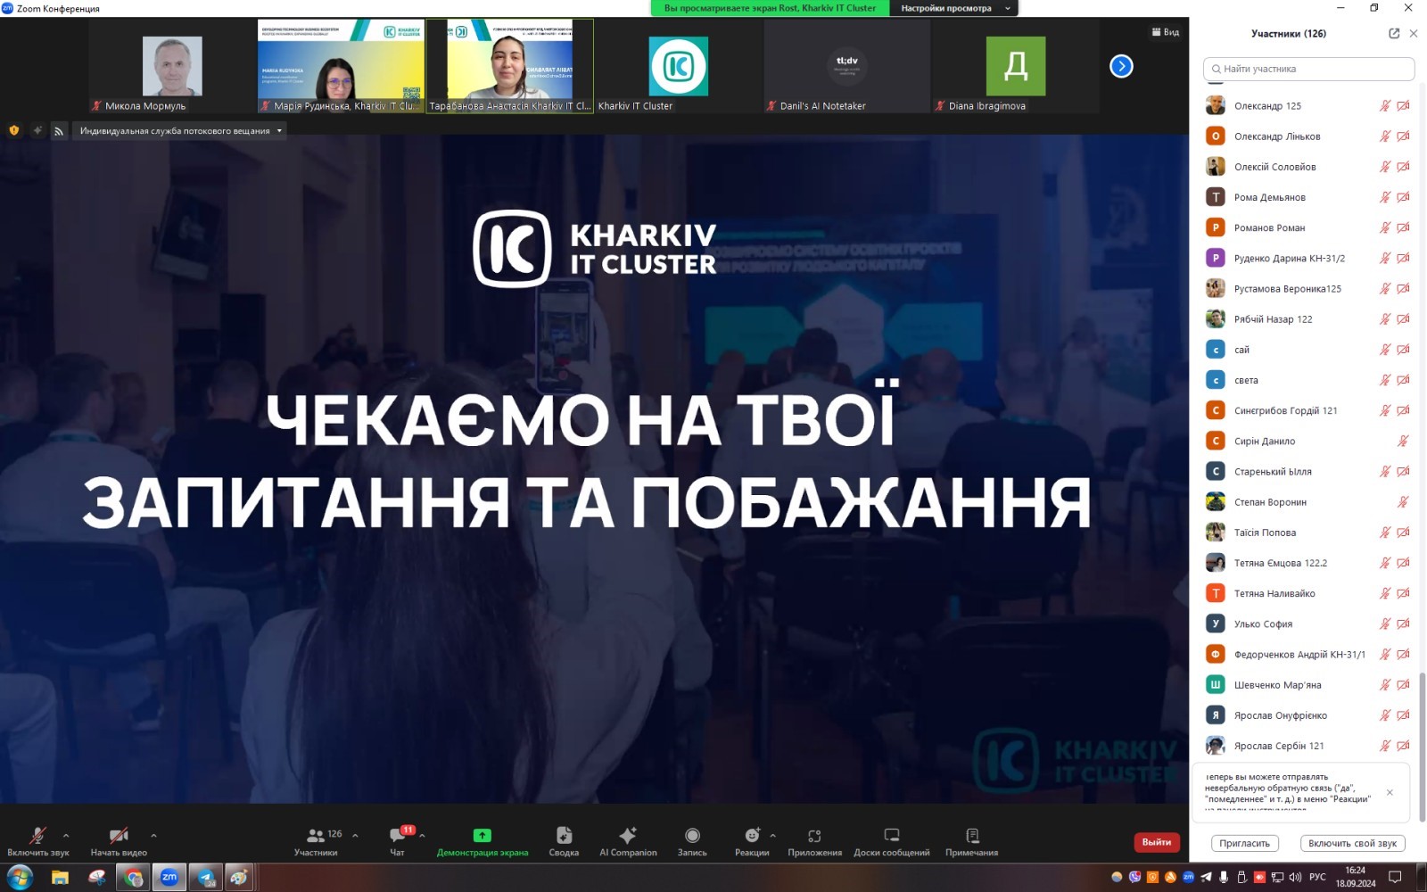
Task: Select participant Руденко Дарина КН-31/2
Action: point(1308,258)
